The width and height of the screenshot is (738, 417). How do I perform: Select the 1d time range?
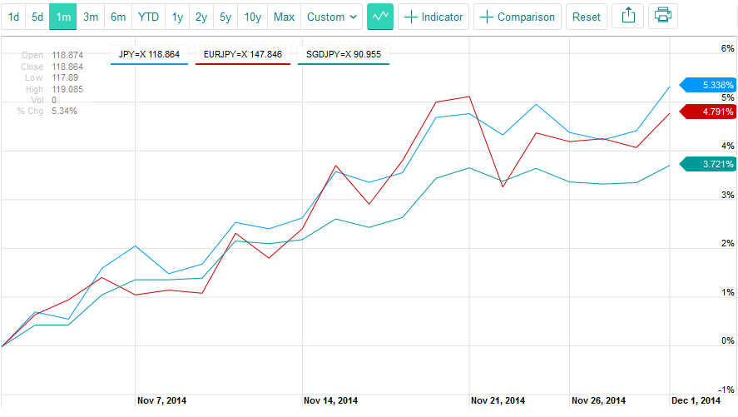pos(13,17)
